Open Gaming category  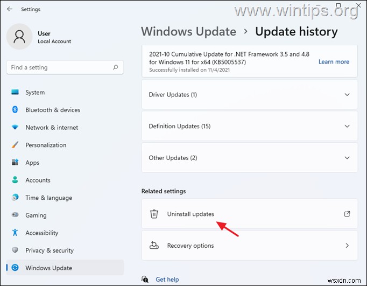click(65, 215)
